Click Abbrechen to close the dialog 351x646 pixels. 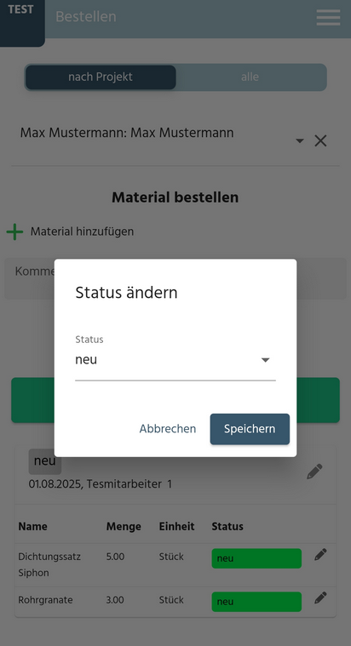(x=168, y=429)
